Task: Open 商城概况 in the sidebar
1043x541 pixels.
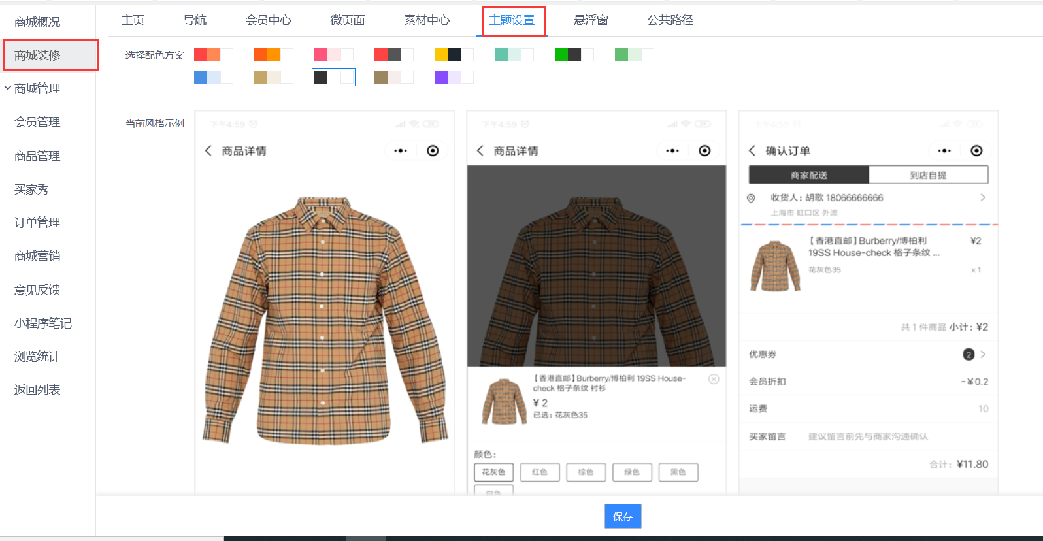Action: tap(37, 22)
